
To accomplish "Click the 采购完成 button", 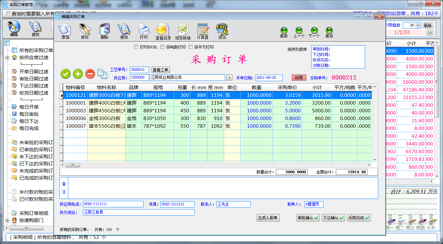I will coord(359,218).
